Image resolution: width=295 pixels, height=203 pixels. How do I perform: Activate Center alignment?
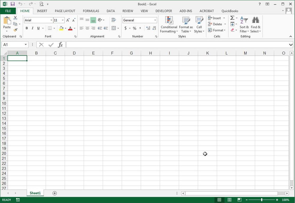pos(87,28)
